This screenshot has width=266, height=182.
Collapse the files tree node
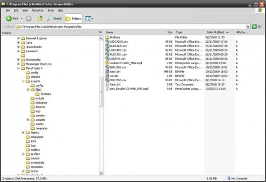click(28, 90)
